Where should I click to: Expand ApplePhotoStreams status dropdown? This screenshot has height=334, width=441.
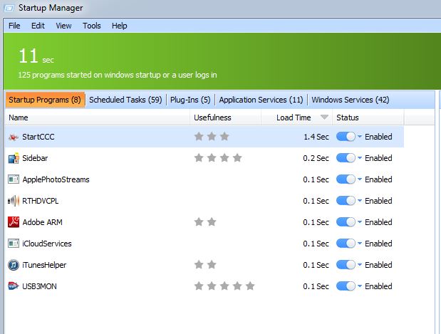[360, 179]
